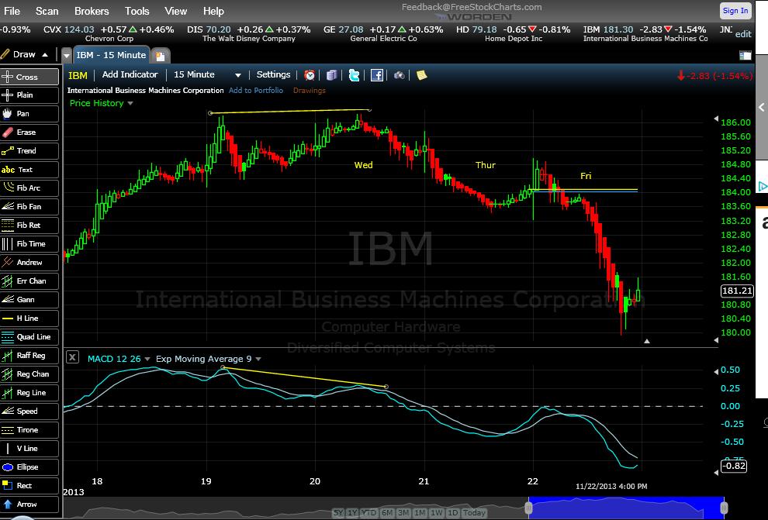Open the new chart tab icon
The image size is (768, 520).
(160, 56)
